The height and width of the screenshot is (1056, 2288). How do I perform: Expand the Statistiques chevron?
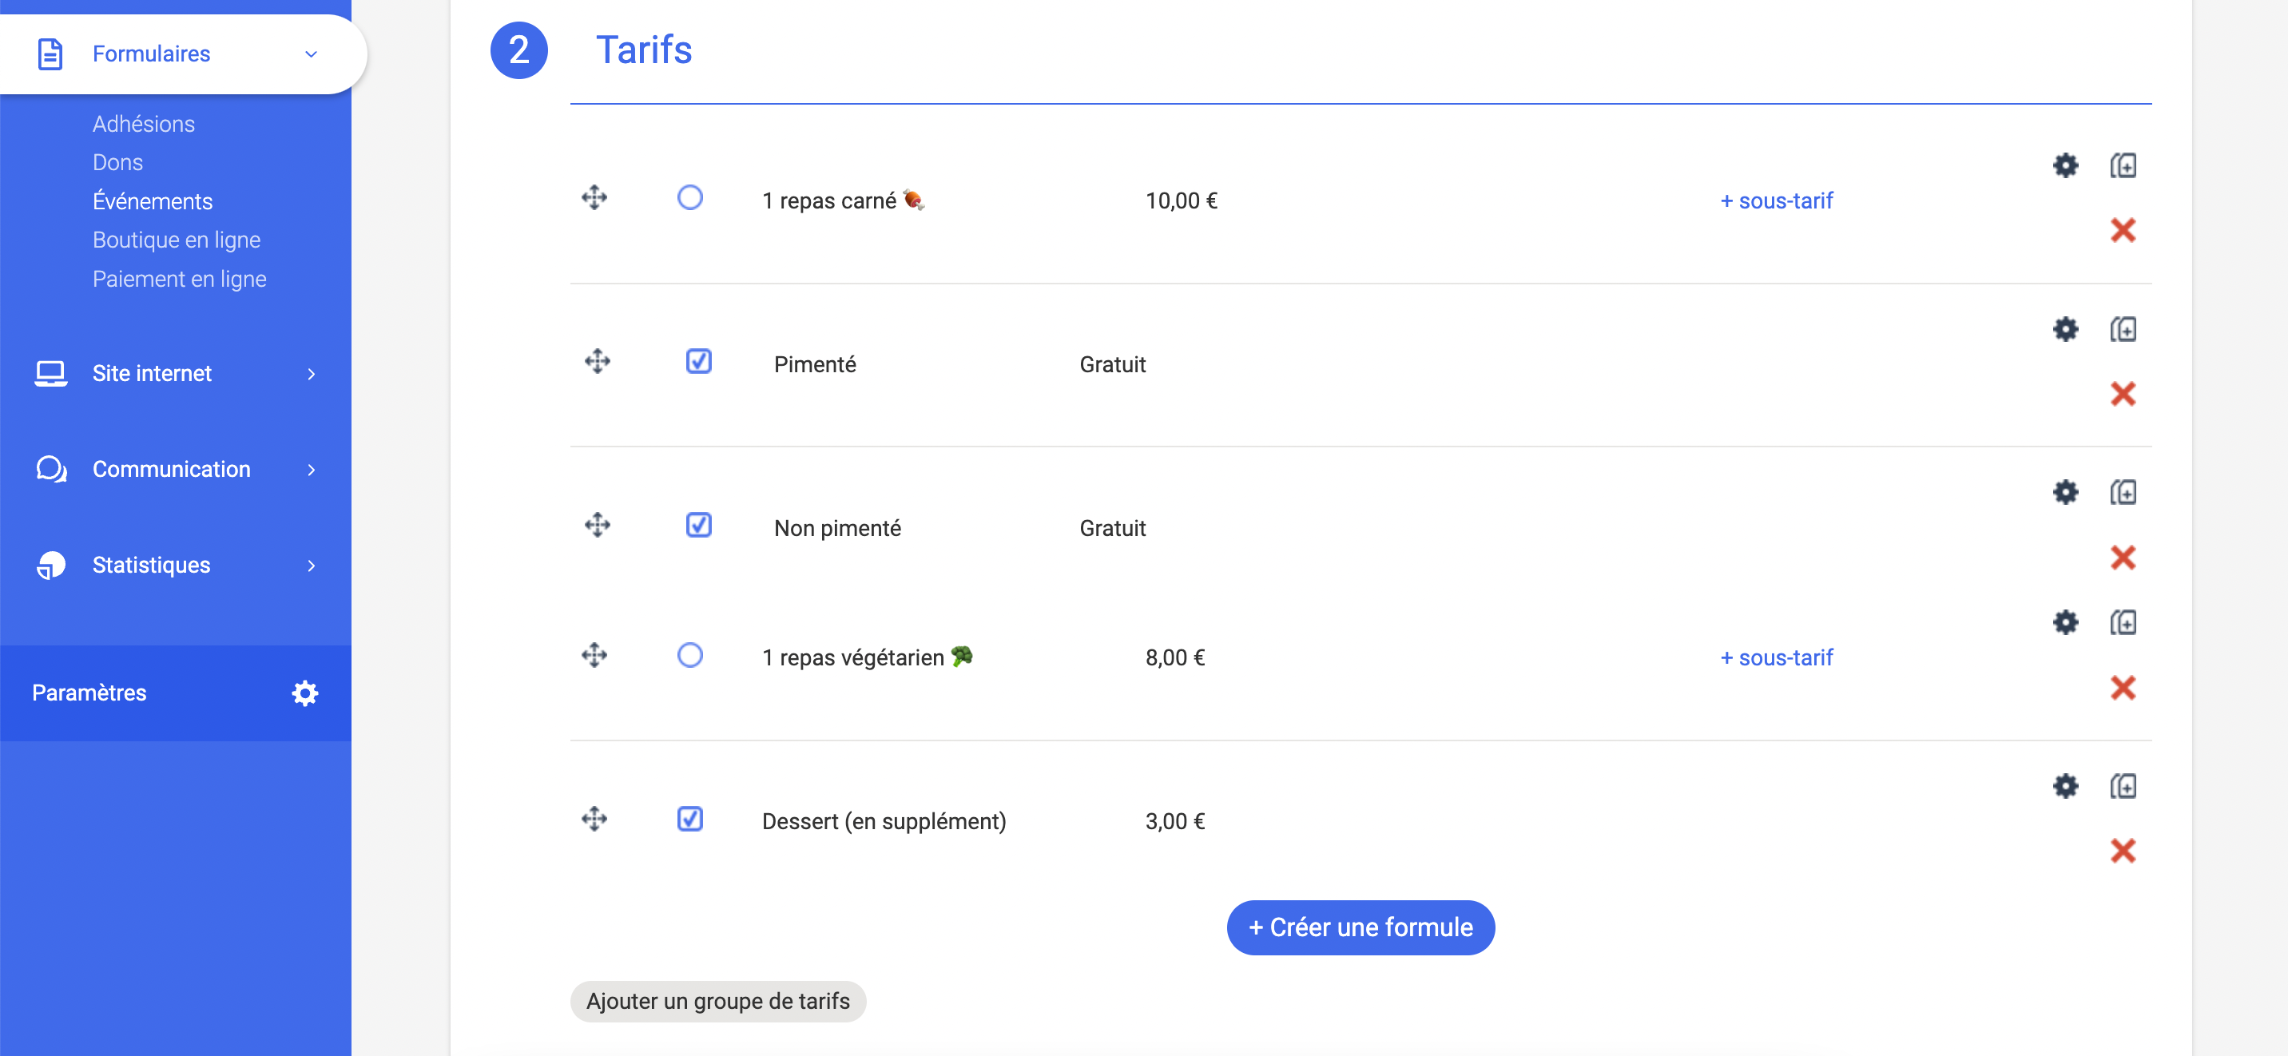coord(311,566)
